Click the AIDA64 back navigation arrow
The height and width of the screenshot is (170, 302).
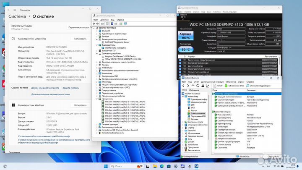coord(183,85)
